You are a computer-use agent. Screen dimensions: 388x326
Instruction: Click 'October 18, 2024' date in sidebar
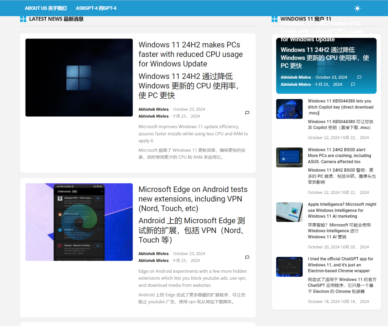point(324,302)
